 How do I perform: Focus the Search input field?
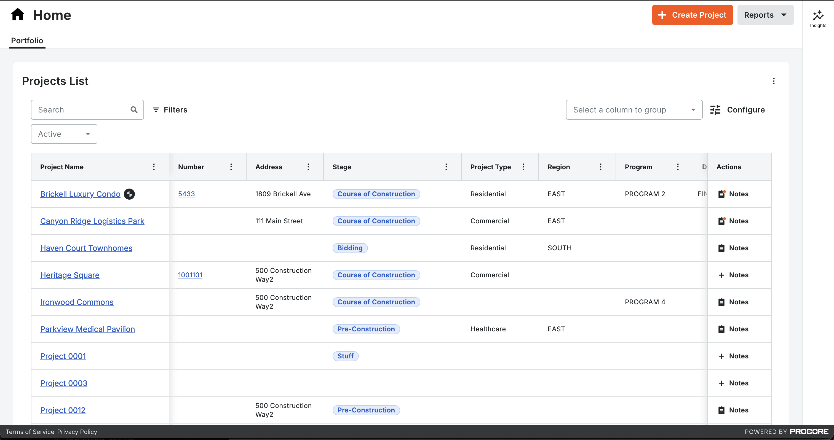pos(81,110)
